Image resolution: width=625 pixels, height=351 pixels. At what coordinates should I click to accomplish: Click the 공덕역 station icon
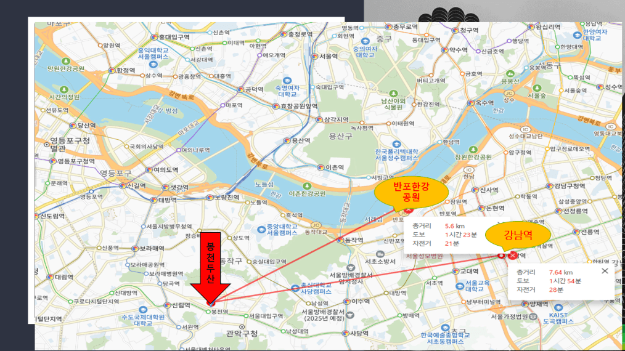[x=240, y=90]
